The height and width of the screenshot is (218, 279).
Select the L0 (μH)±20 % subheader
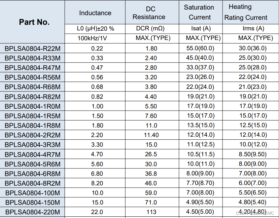(x=95, y=28)
